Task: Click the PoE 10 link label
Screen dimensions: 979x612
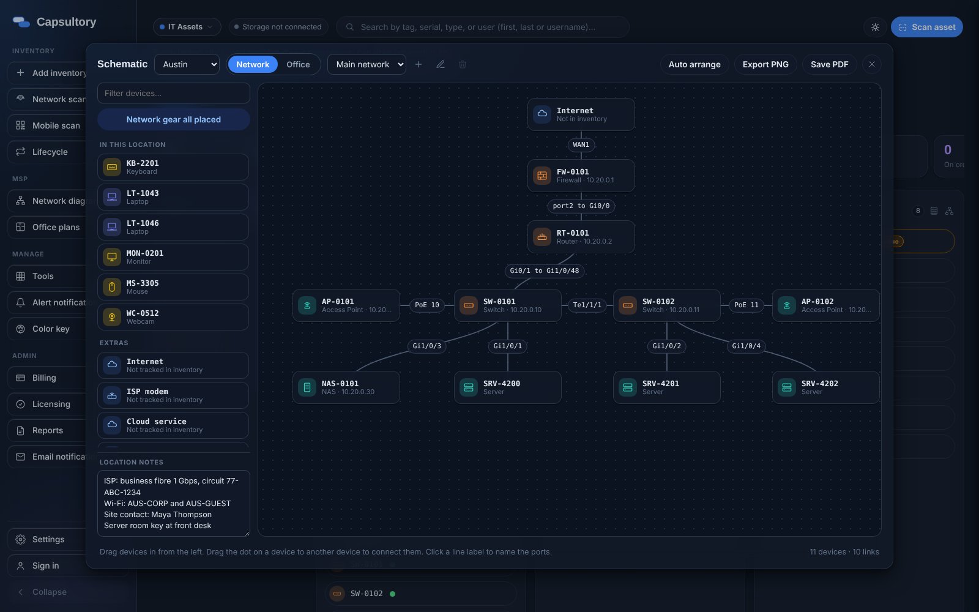Action: coord(427,305)
